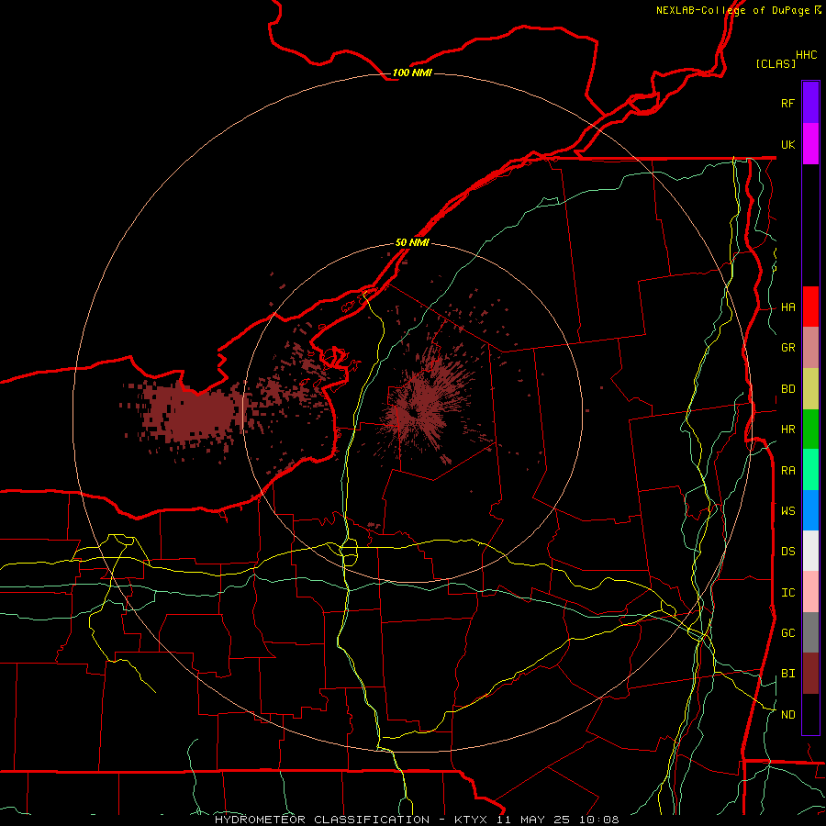826x826 pixels.
Task: Click the 'BD' legend label
Action: (787, 389)
